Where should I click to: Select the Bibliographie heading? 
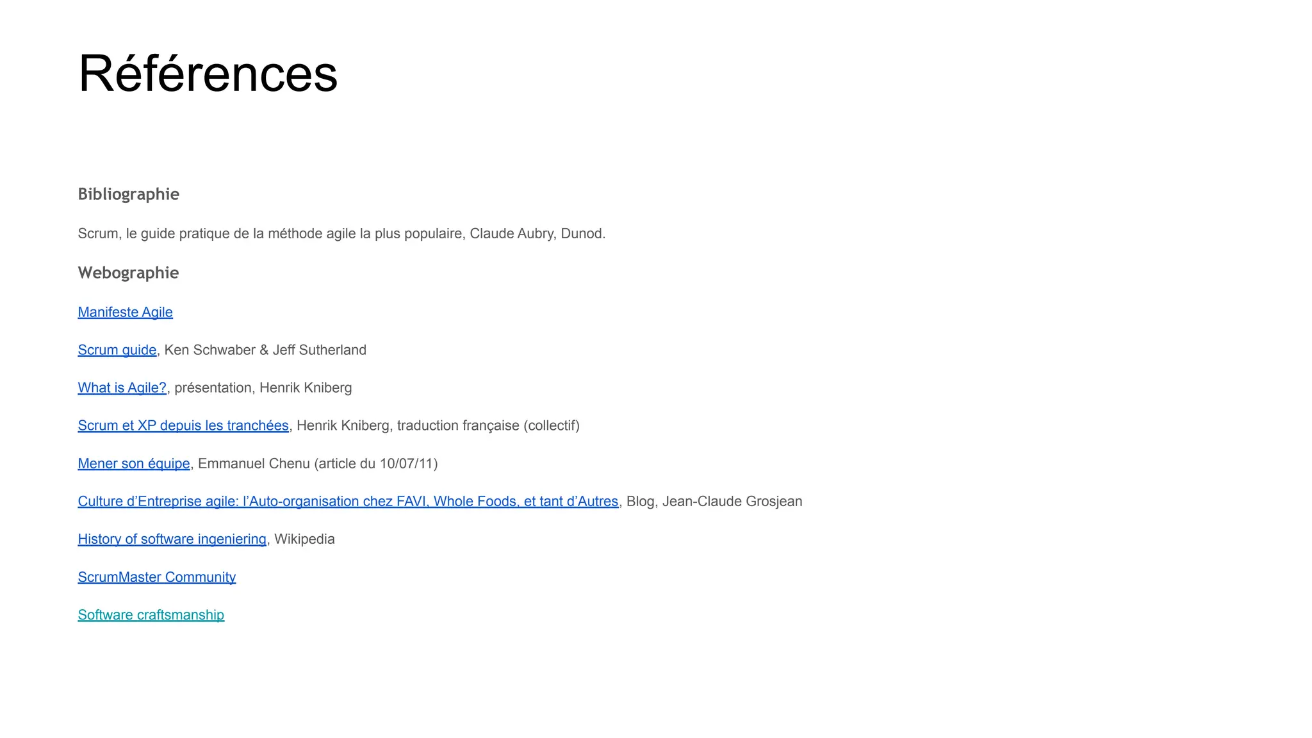click(128, 194)
